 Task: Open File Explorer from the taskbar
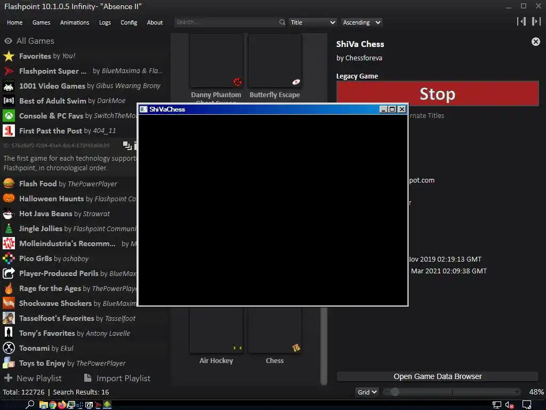click(44, 405)
